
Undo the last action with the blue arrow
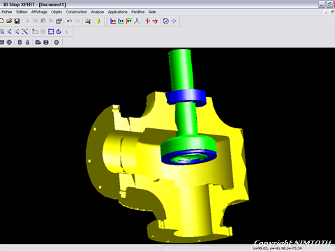point(69,21)
